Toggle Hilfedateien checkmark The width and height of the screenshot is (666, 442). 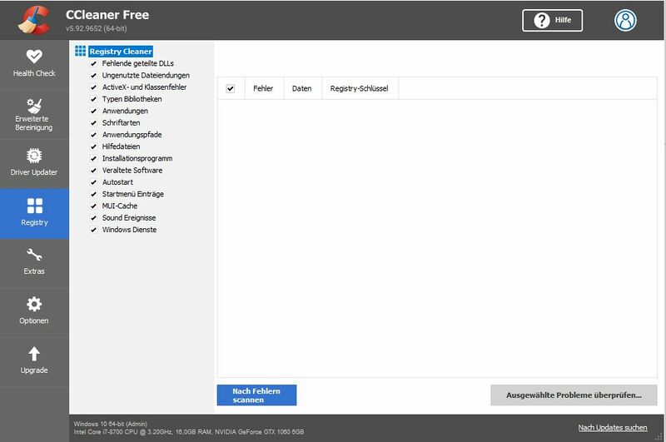[93, 147]
